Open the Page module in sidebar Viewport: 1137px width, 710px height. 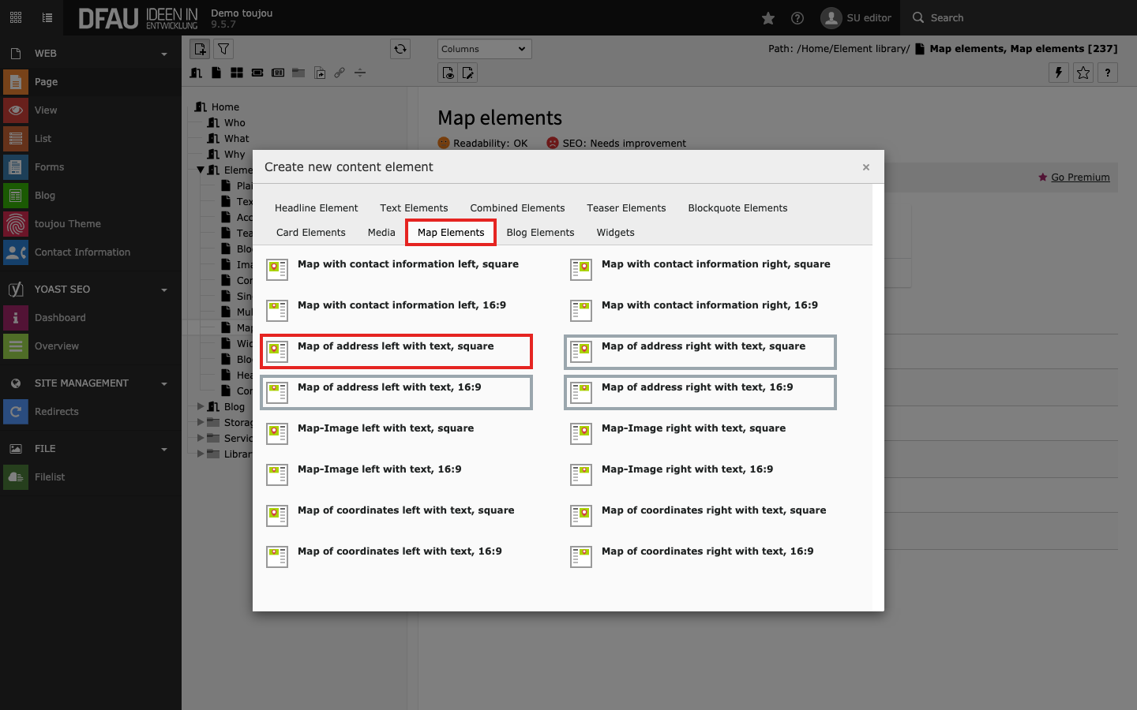46,82
